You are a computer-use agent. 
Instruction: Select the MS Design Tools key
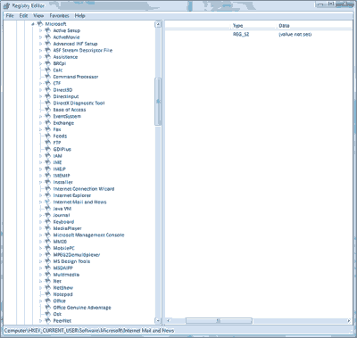(x=71, y=261)
